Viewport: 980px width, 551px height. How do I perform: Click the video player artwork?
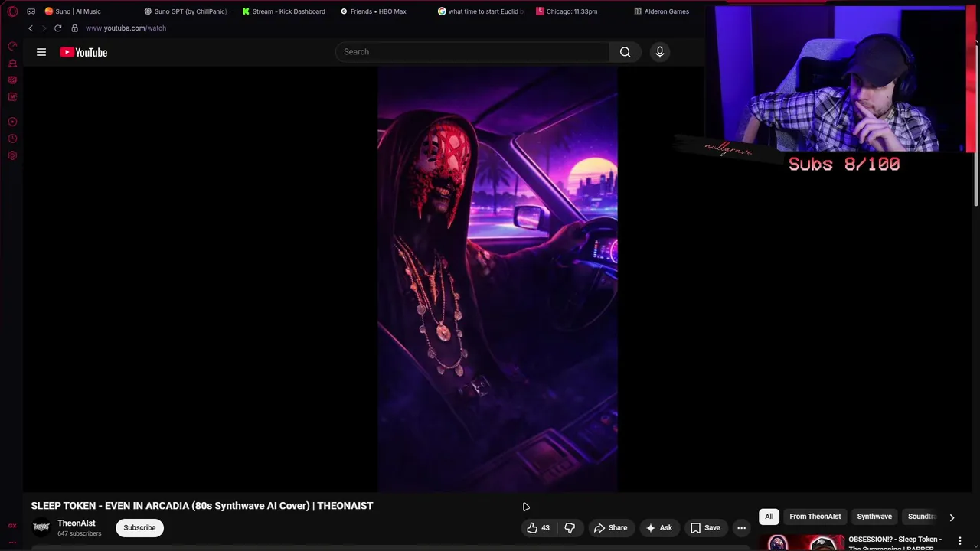coord(498,279)
